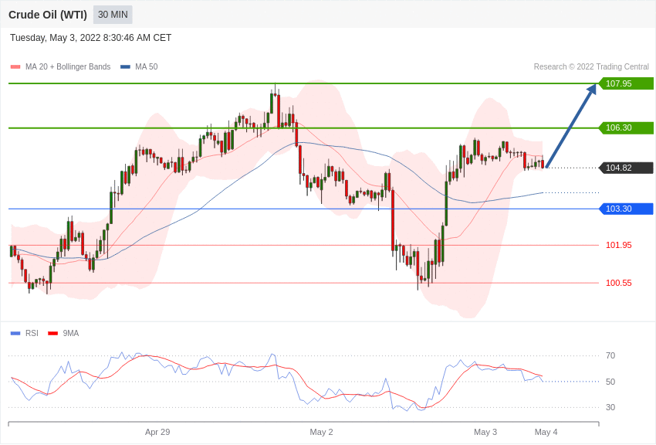Click the 107.95 green resistance price tag
Screen dimensions: 656x445
click(x=624, y=83)
